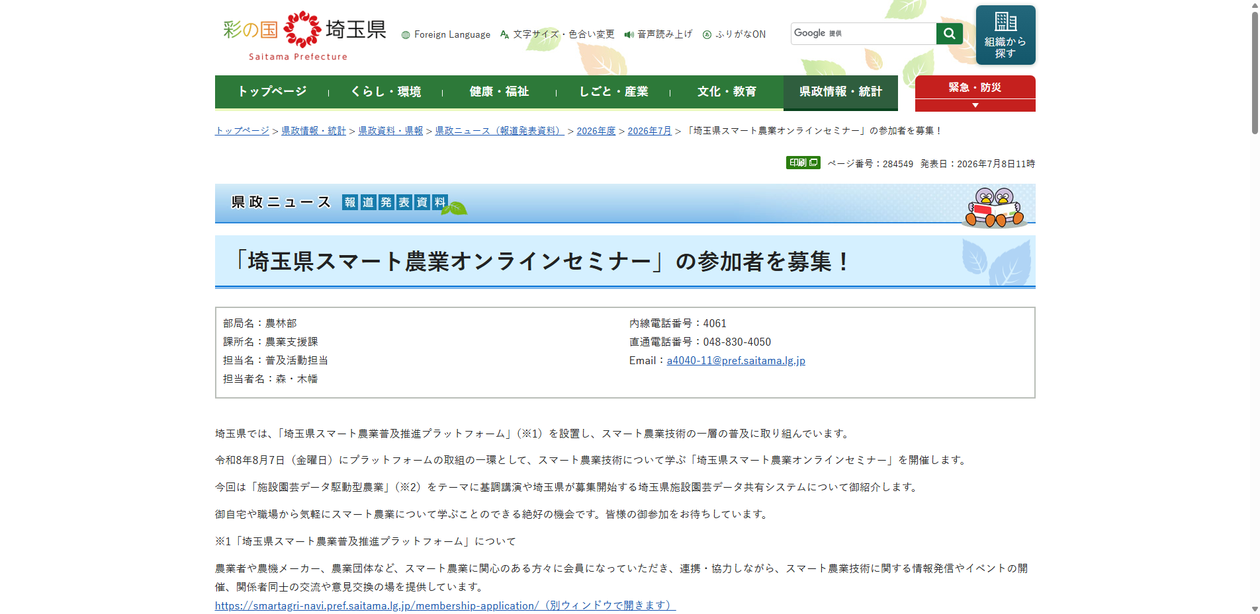Open the smartagri-navi membership-application link
This screenshot has height=614, width=1260.
445,605
